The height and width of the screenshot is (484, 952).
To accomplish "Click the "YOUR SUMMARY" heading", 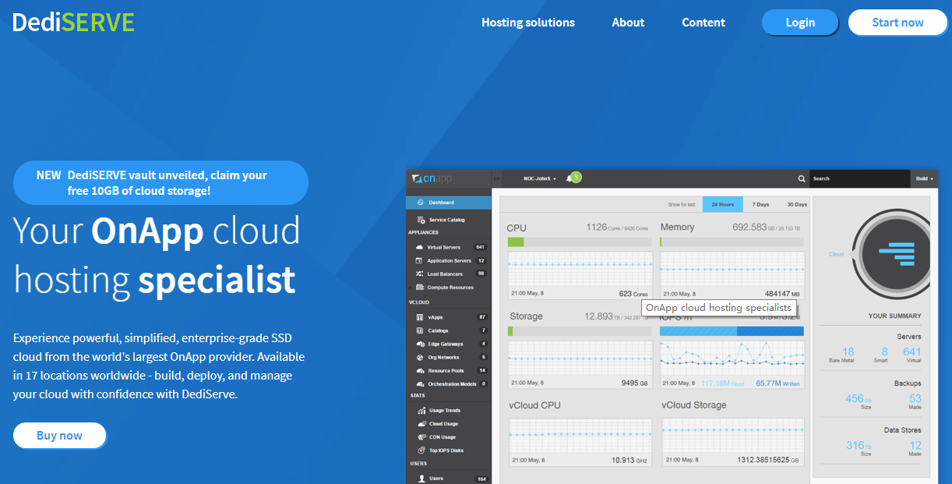I will [x=894, y=316].
